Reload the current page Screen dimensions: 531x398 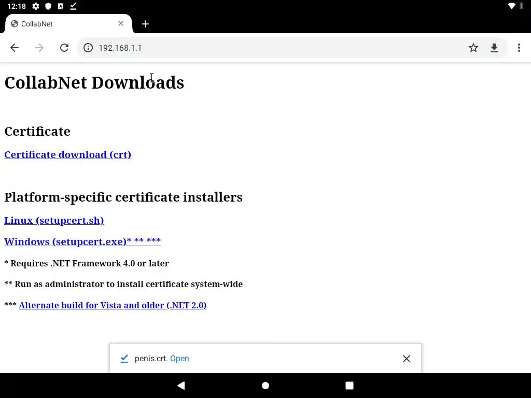(64, 48)
